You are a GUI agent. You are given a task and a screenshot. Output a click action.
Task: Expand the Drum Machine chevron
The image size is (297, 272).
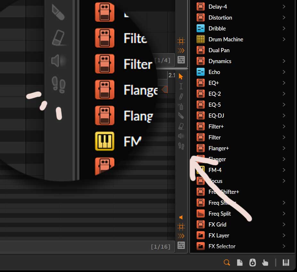point(284,39)
